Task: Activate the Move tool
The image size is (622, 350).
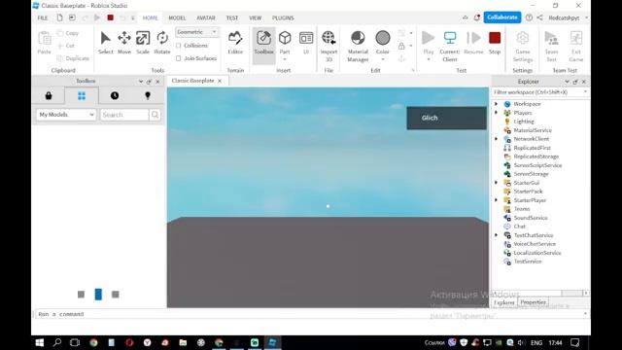Action: pos(124,43)
